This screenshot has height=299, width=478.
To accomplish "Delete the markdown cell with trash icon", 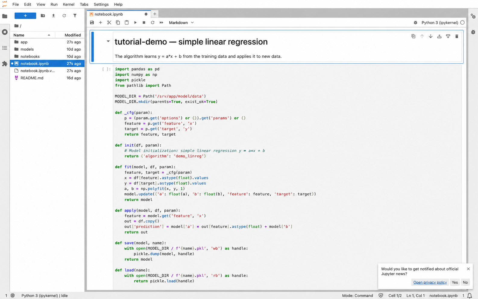I will [x=457, y=36].
